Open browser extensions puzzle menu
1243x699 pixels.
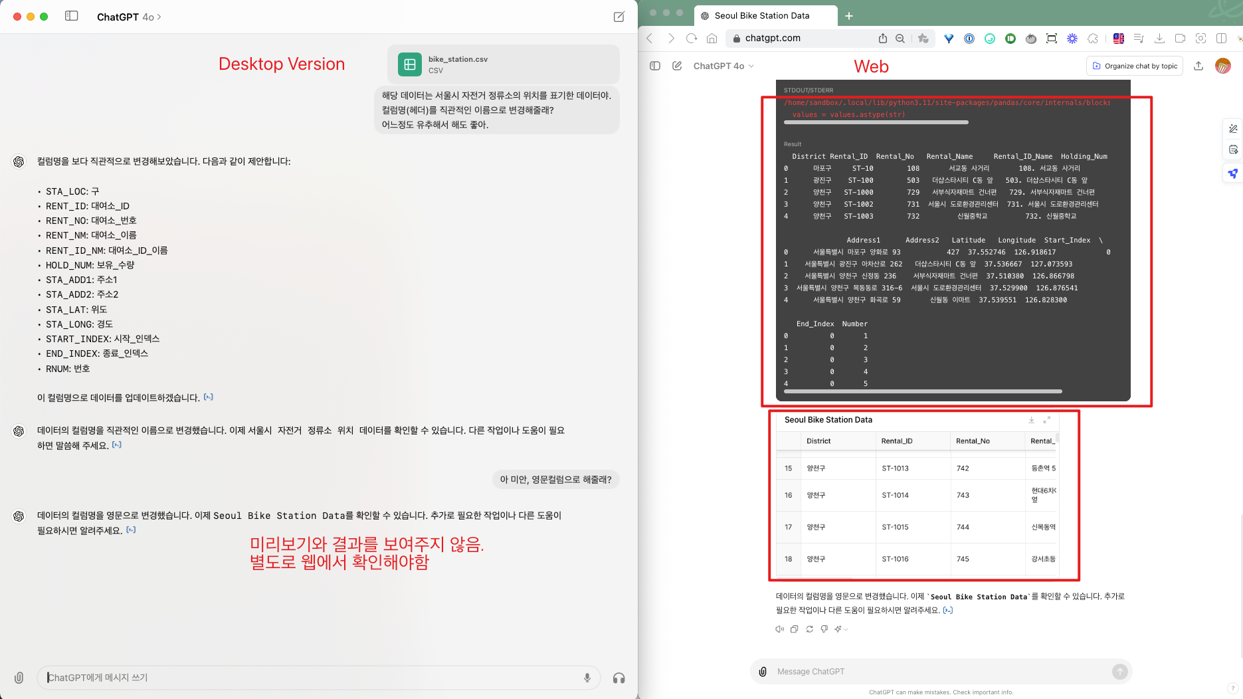pos(1093,39)
